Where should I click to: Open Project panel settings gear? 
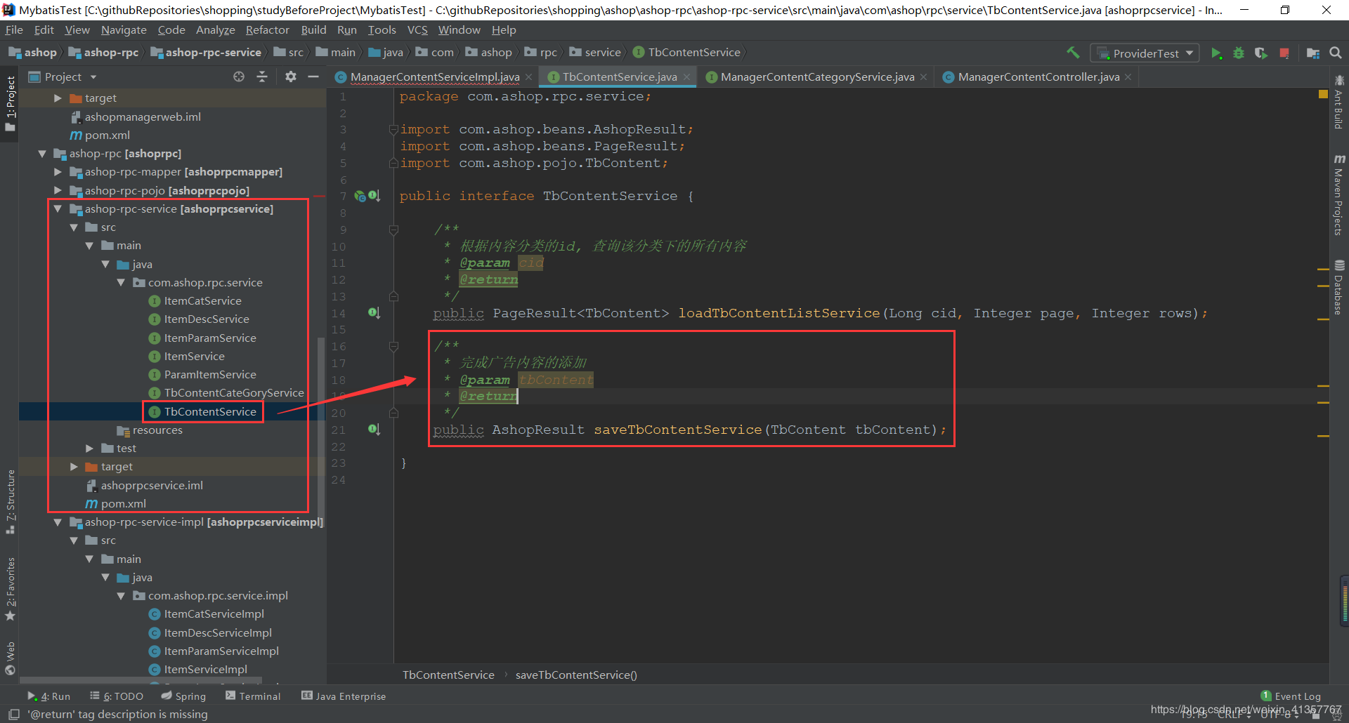click(290, 77)
